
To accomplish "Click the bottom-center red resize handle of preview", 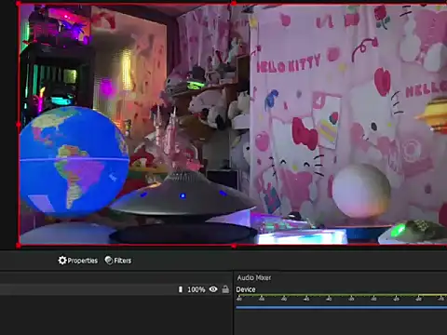I will (x=234, y=246).
